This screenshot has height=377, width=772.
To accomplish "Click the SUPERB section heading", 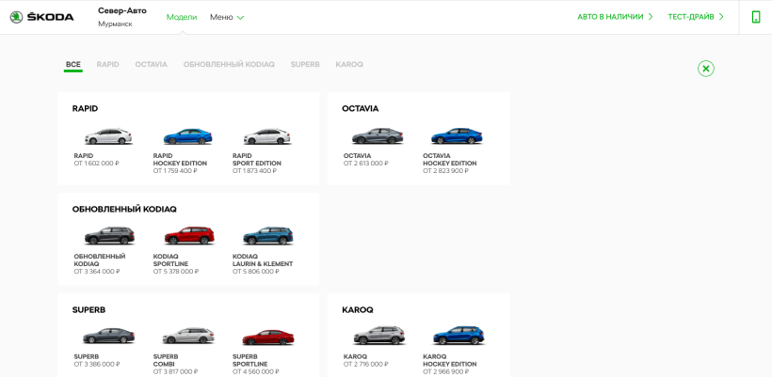I will click(88, 310).
